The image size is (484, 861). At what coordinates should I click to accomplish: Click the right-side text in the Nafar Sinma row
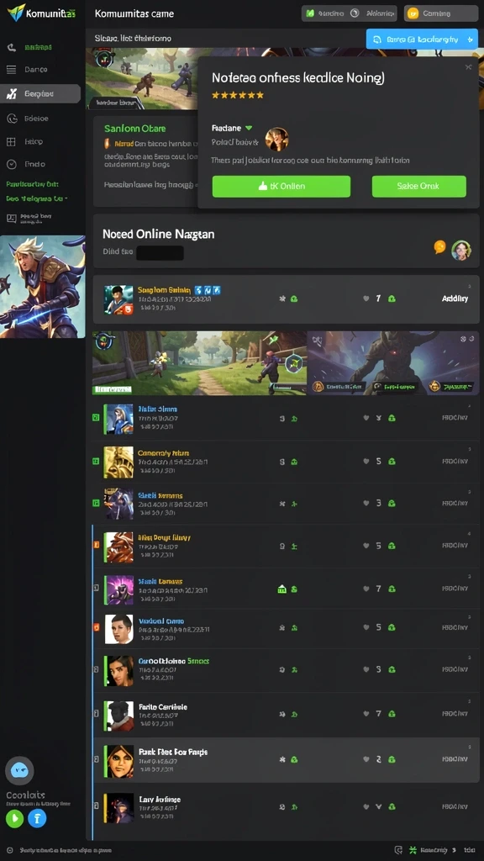point(455,417)
